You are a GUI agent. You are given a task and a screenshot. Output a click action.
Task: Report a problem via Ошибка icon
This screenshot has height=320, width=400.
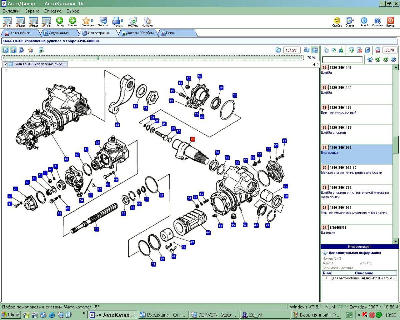(x=337, y=22)
